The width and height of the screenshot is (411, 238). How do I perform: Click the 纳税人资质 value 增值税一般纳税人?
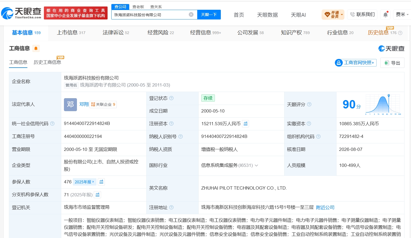[219, 150]
